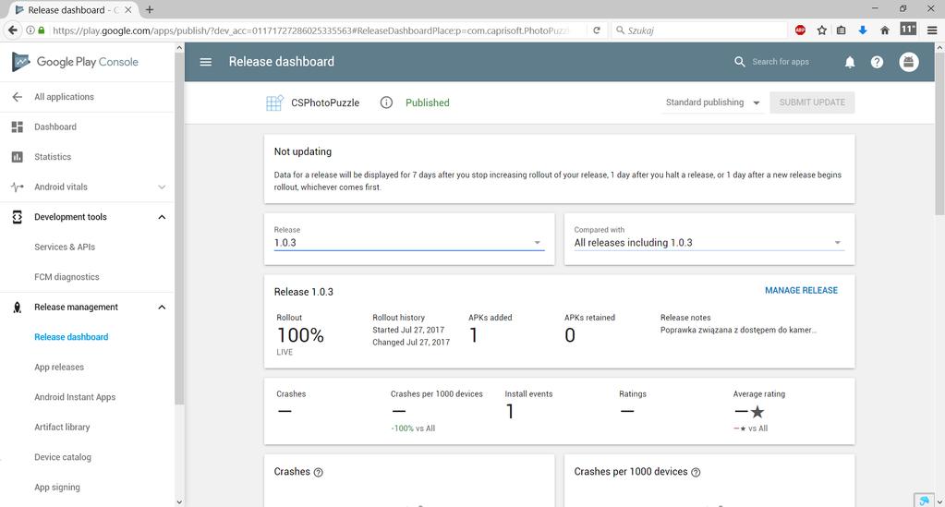The image size is (945, 507).
Task: Click the Published status text
Action: (x=428, y=103)
